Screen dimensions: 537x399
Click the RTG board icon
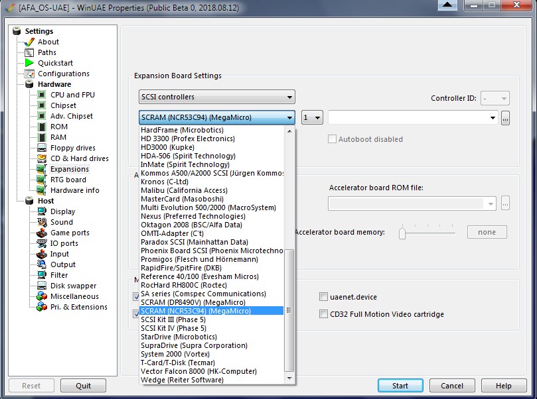[41, 180]
